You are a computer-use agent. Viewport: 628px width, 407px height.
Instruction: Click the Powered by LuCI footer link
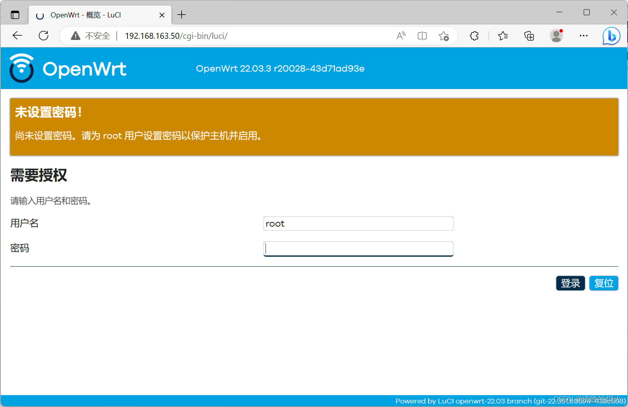tap(510, 401)
